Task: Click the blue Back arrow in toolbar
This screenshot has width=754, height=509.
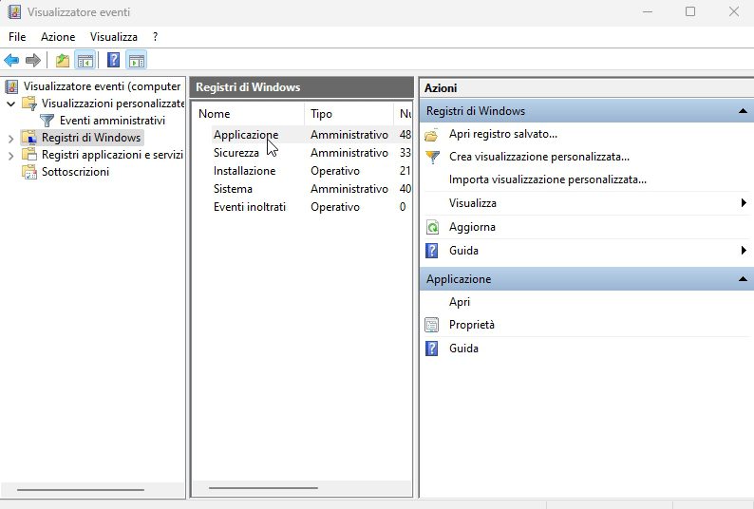Action: pyautogui.click(x=11, y=61)
